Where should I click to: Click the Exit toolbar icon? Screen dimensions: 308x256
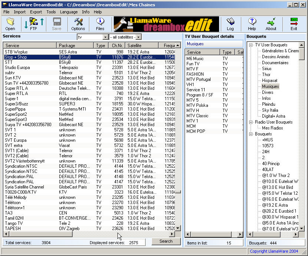click(294, 24)
